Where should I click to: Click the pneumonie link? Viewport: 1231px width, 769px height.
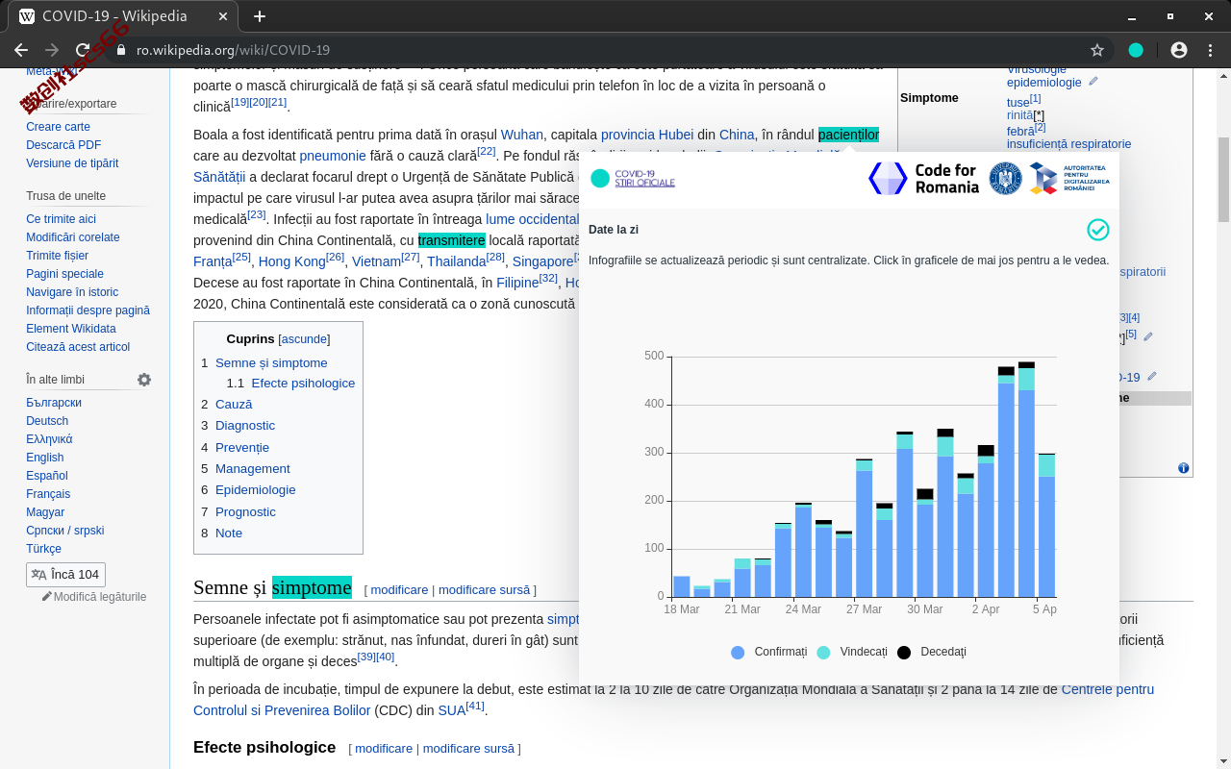click(333, 155)
